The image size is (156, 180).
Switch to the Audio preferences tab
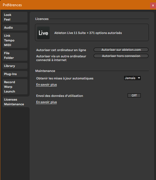coord(15,27)
